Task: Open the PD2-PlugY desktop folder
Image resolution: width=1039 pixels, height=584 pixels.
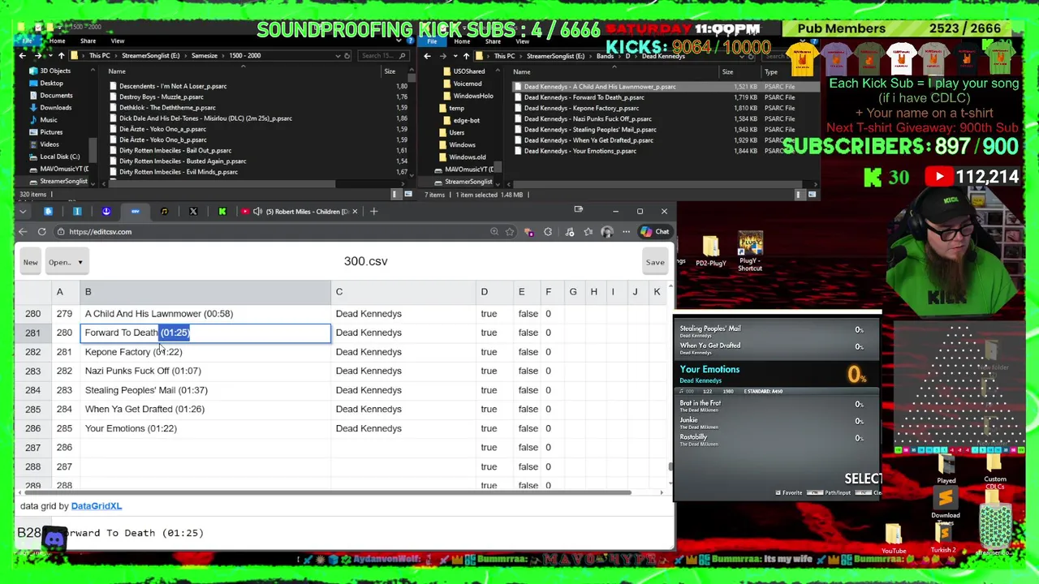Action: click(711, 251)
